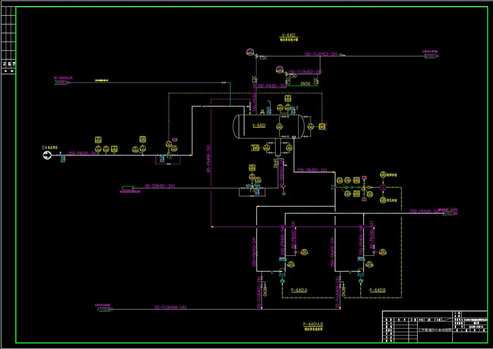Select the XSV 6401 solenoid valve bubble
Viewport: 493px width, 349px height.
370,194
